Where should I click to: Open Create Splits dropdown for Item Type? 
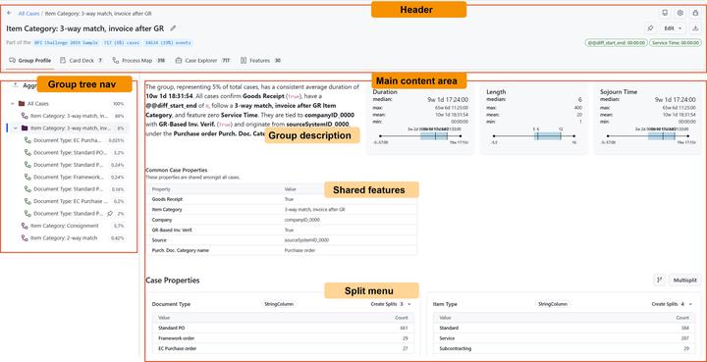(x=673, y=304)
